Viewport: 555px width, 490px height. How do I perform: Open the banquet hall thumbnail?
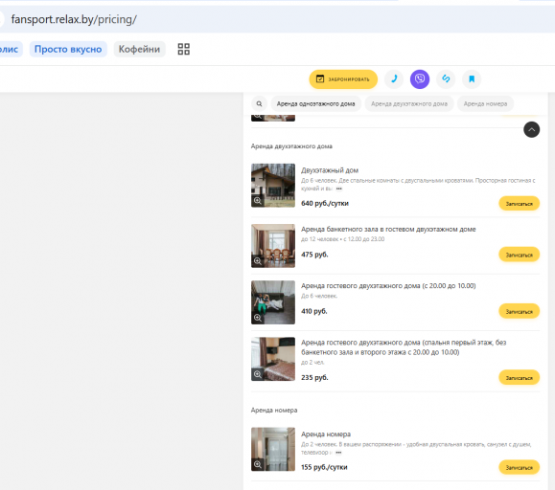click(273, 246)
